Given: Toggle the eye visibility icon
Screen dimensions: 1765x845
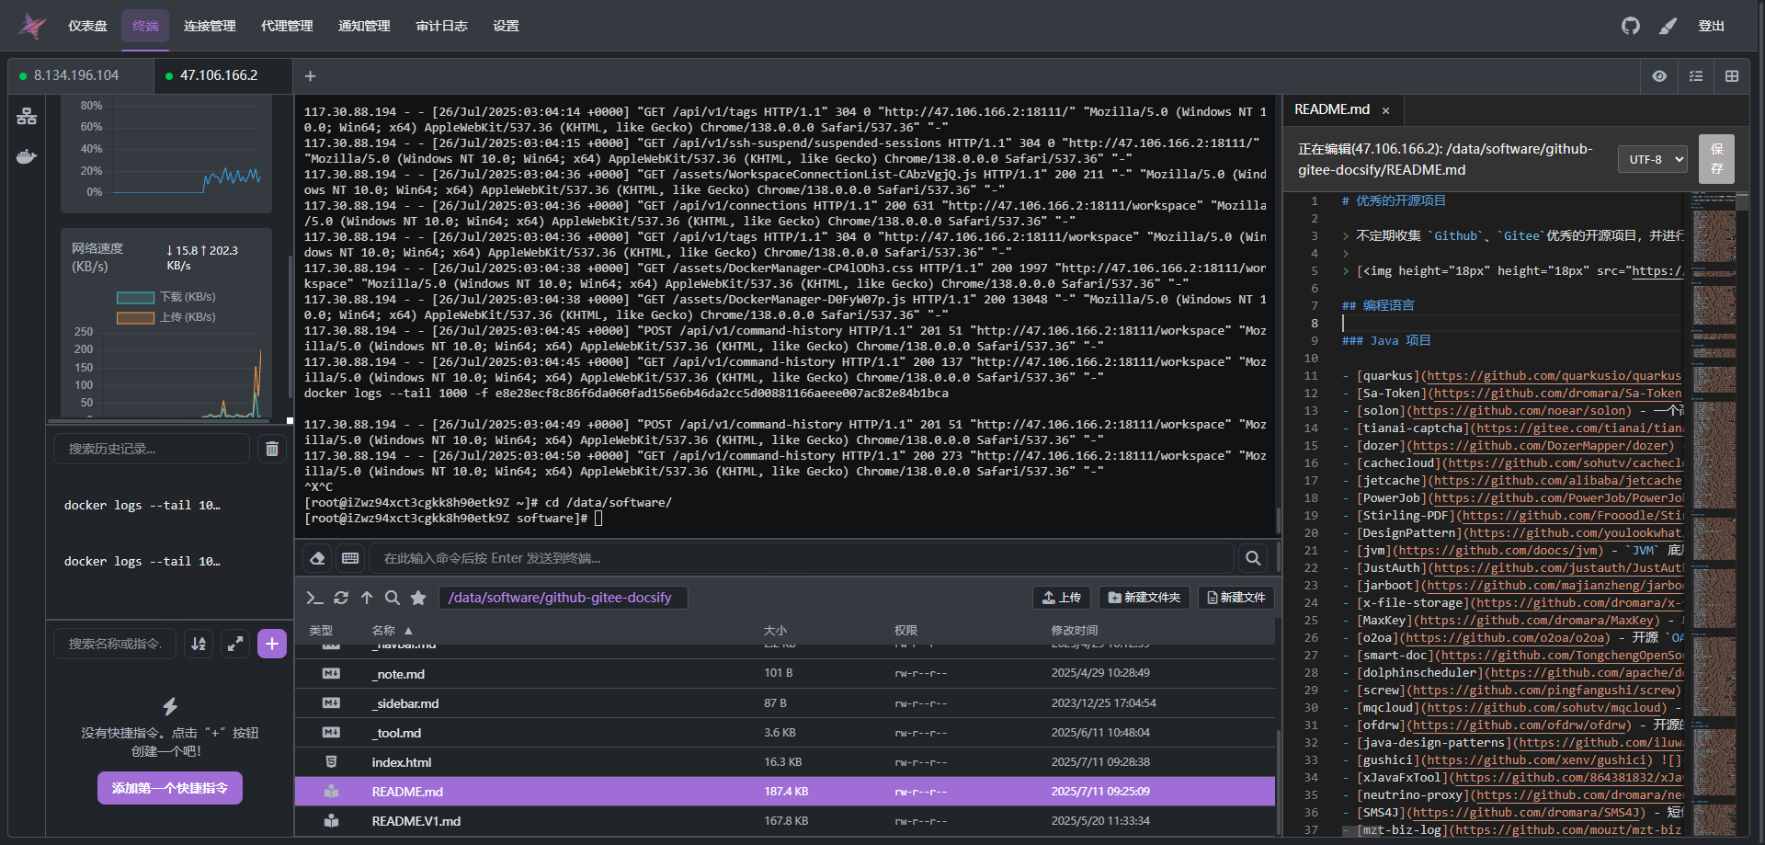Looking at the screenshot, I should coord(1659,76).
